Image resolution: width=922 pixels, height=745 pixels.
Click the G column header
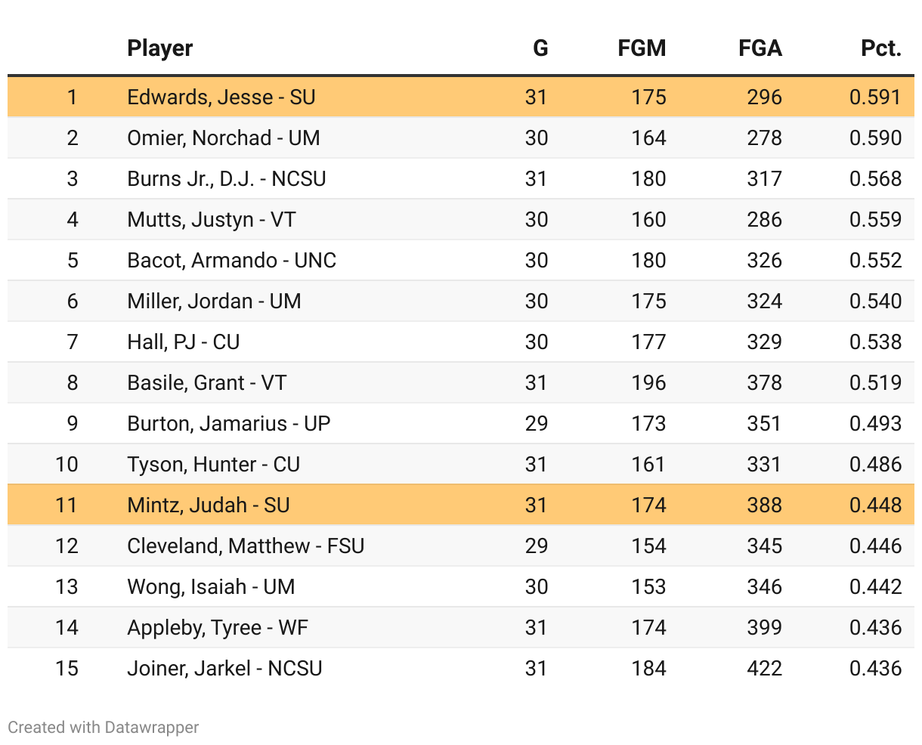(x=540, y=48)
